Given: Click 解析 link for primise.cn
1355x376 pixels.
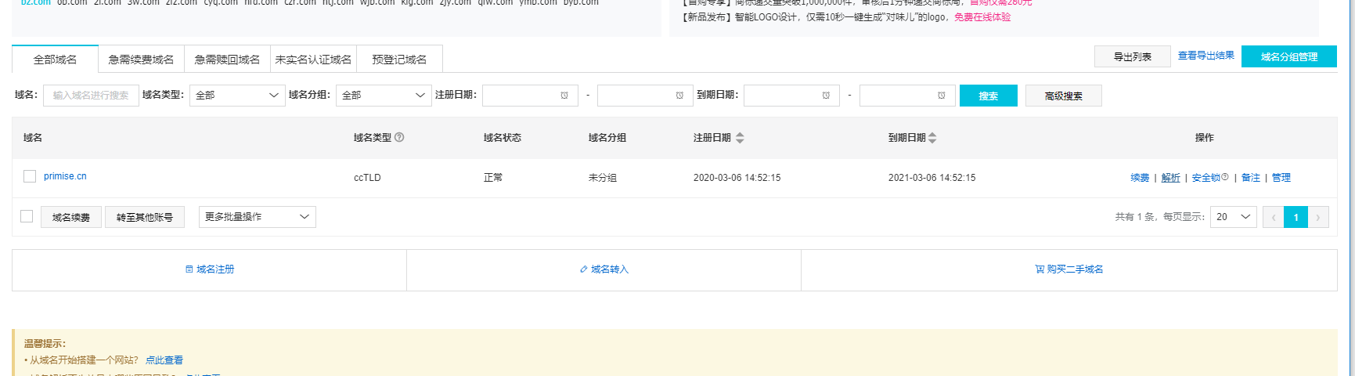Looking at the screenshot, I should coord(1170,178).
